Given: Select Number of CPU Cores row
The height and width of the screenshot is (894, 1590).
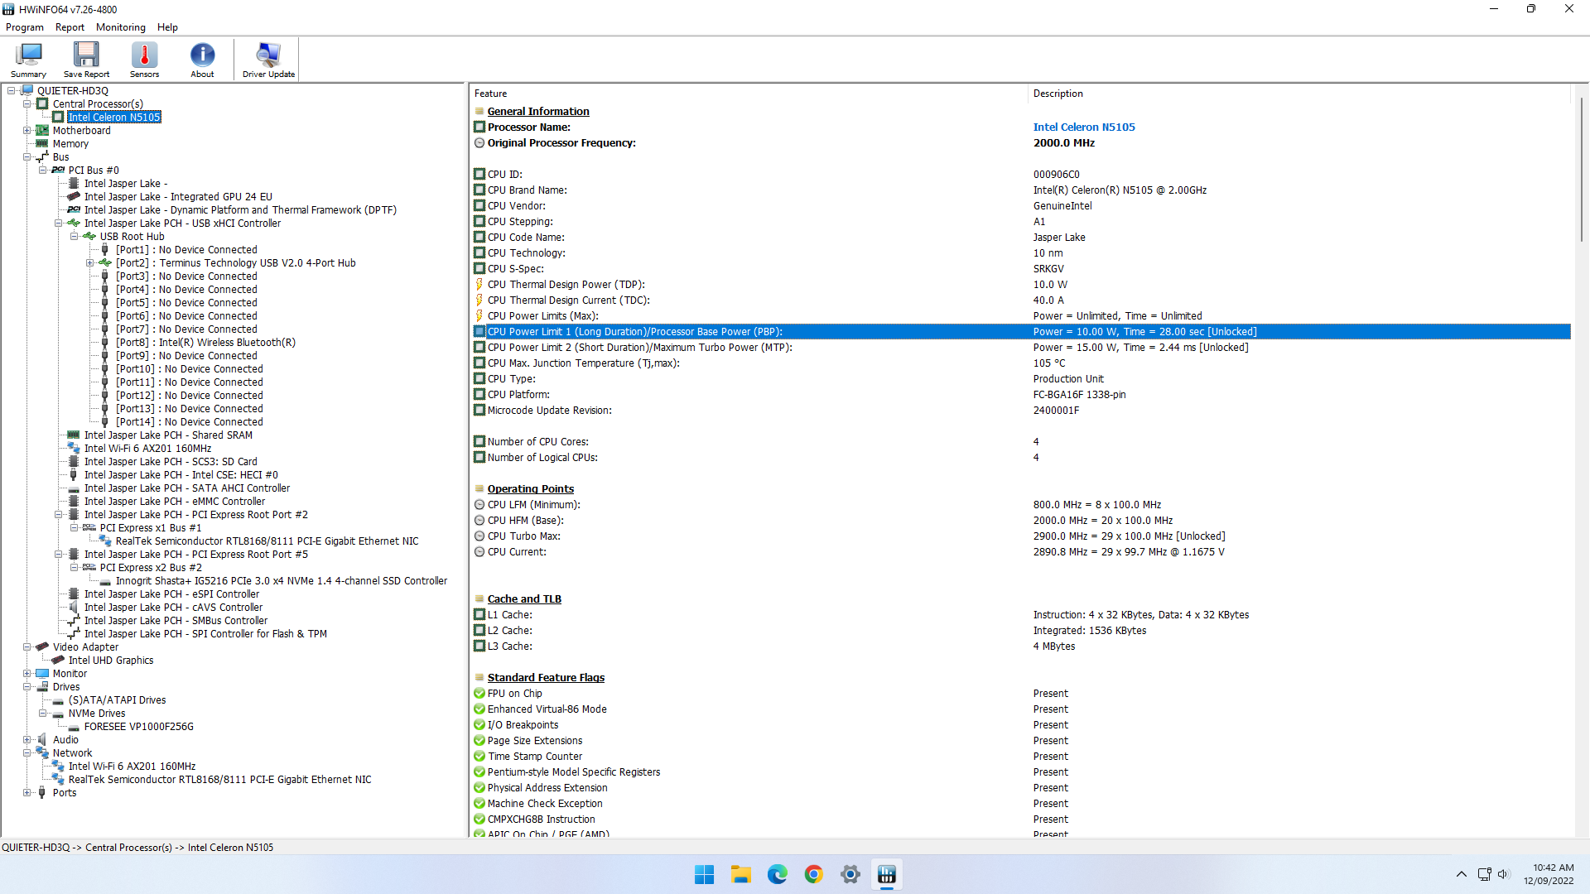Looking at the screenshot, I should click(1020, 442).
